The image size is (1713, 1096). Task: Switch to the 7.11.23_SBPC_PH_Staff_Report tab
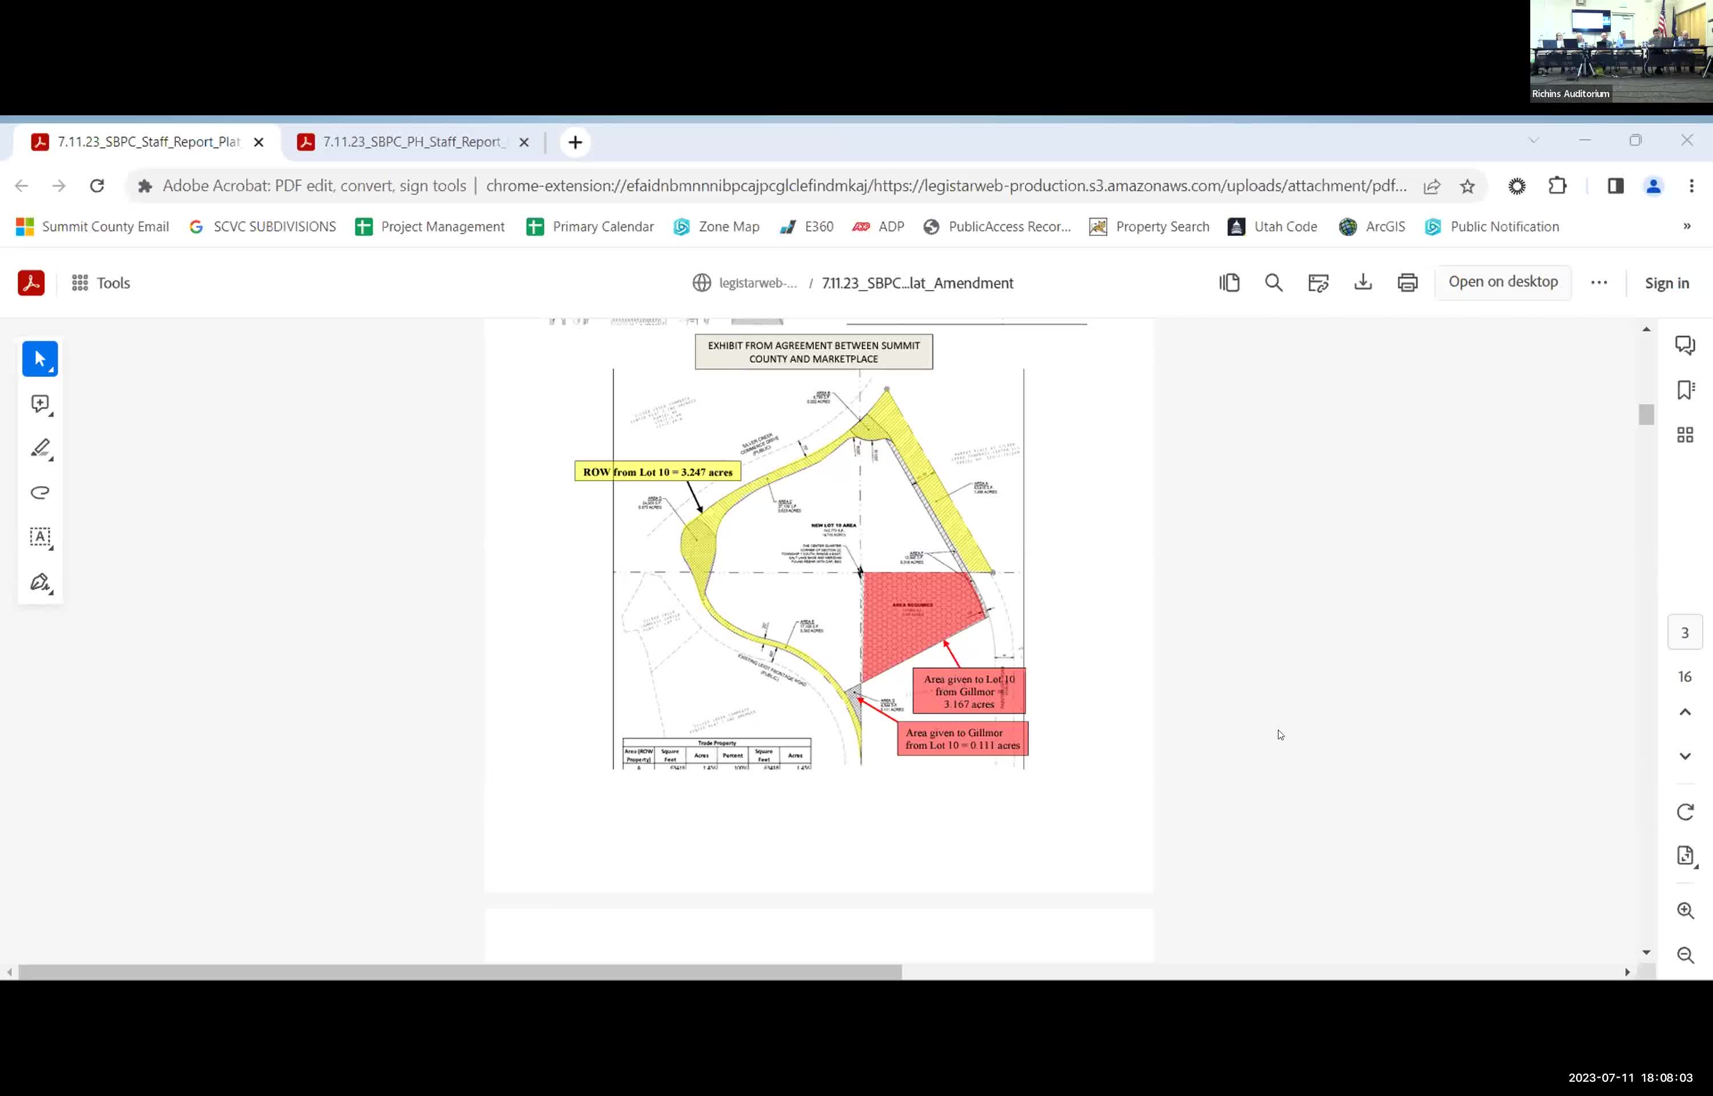click(413, 142)
